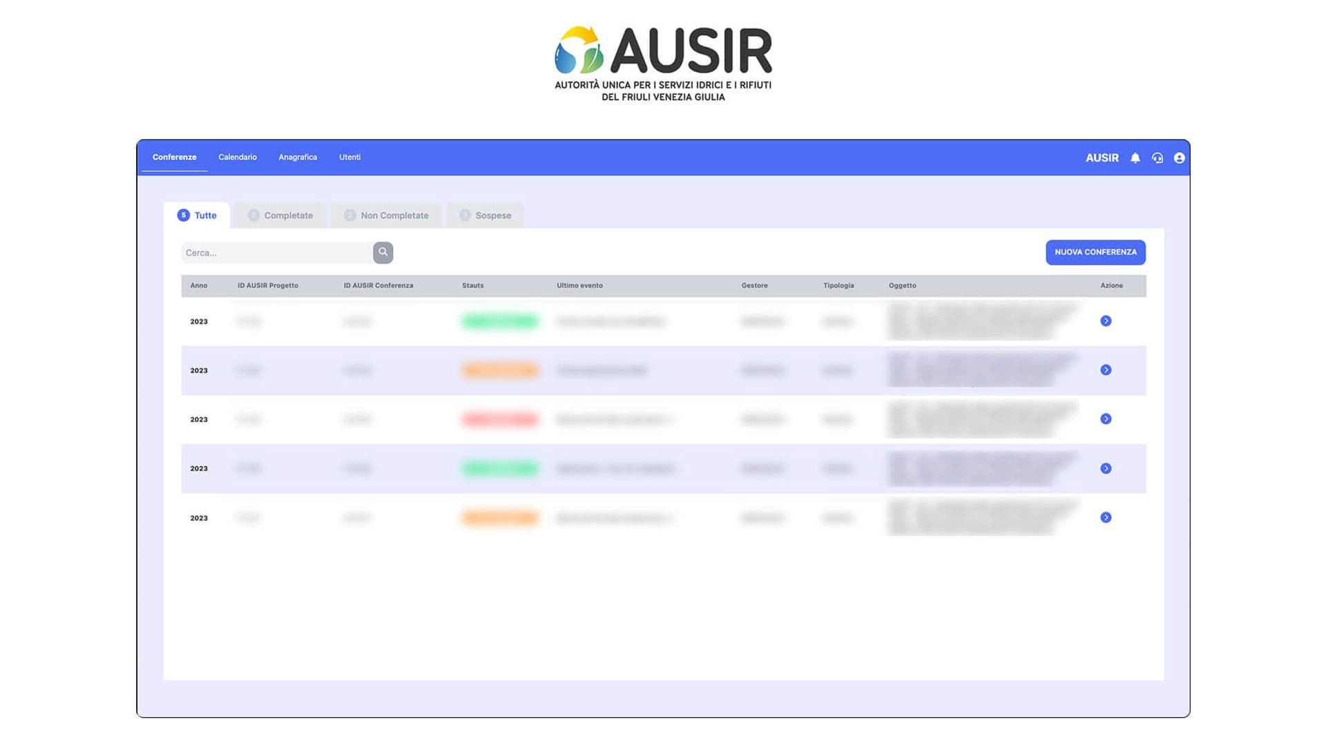Image resolution: width=1326 pixels, height=746 pixels.
Task: Open the second row's action arrow
Action: [1106, 370]
